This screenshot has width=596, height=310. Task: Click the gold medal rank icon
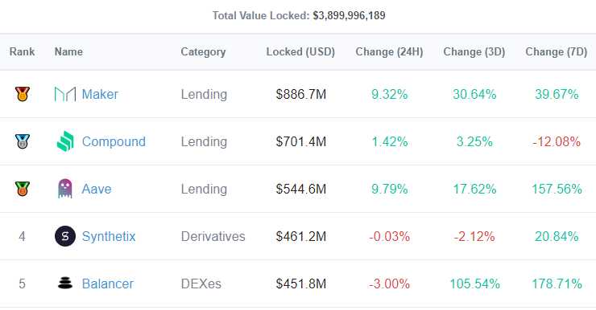tap(22, 94)
